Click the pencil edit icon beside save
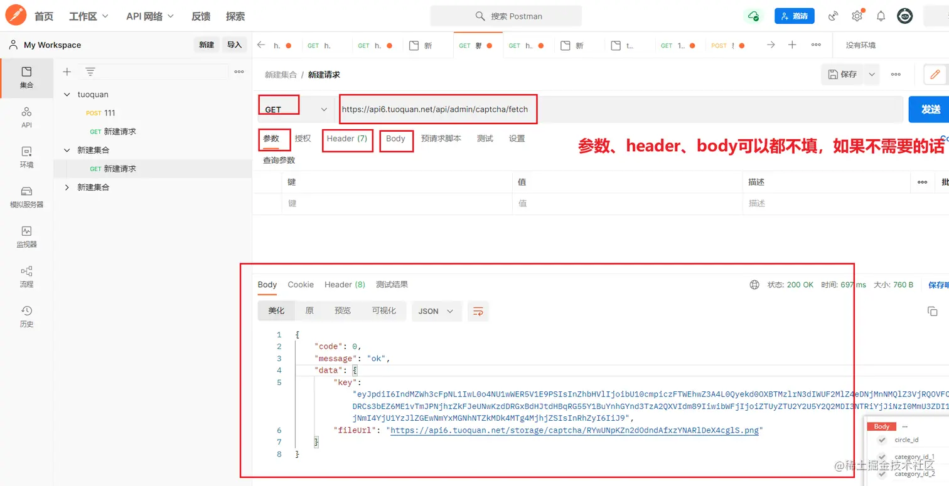Screen dimensions: 949x486 click(935, 75)
